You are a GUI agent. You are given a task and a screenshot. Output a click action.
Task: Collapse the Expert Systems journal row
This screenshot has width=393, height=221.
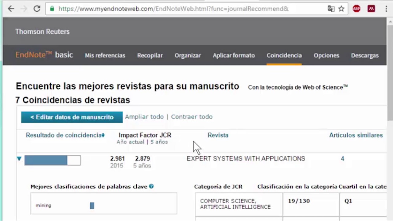tap(19, 159)
